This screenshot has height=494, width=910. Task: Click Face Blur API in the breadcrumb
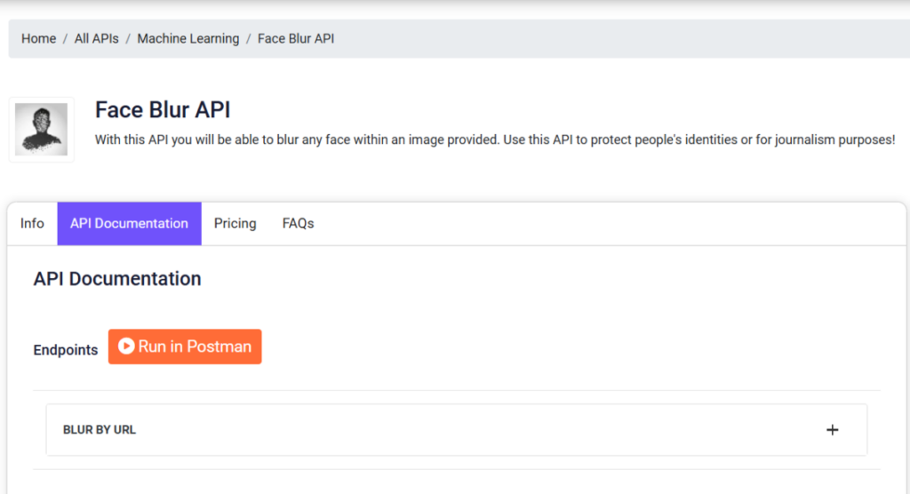(296, 38)
